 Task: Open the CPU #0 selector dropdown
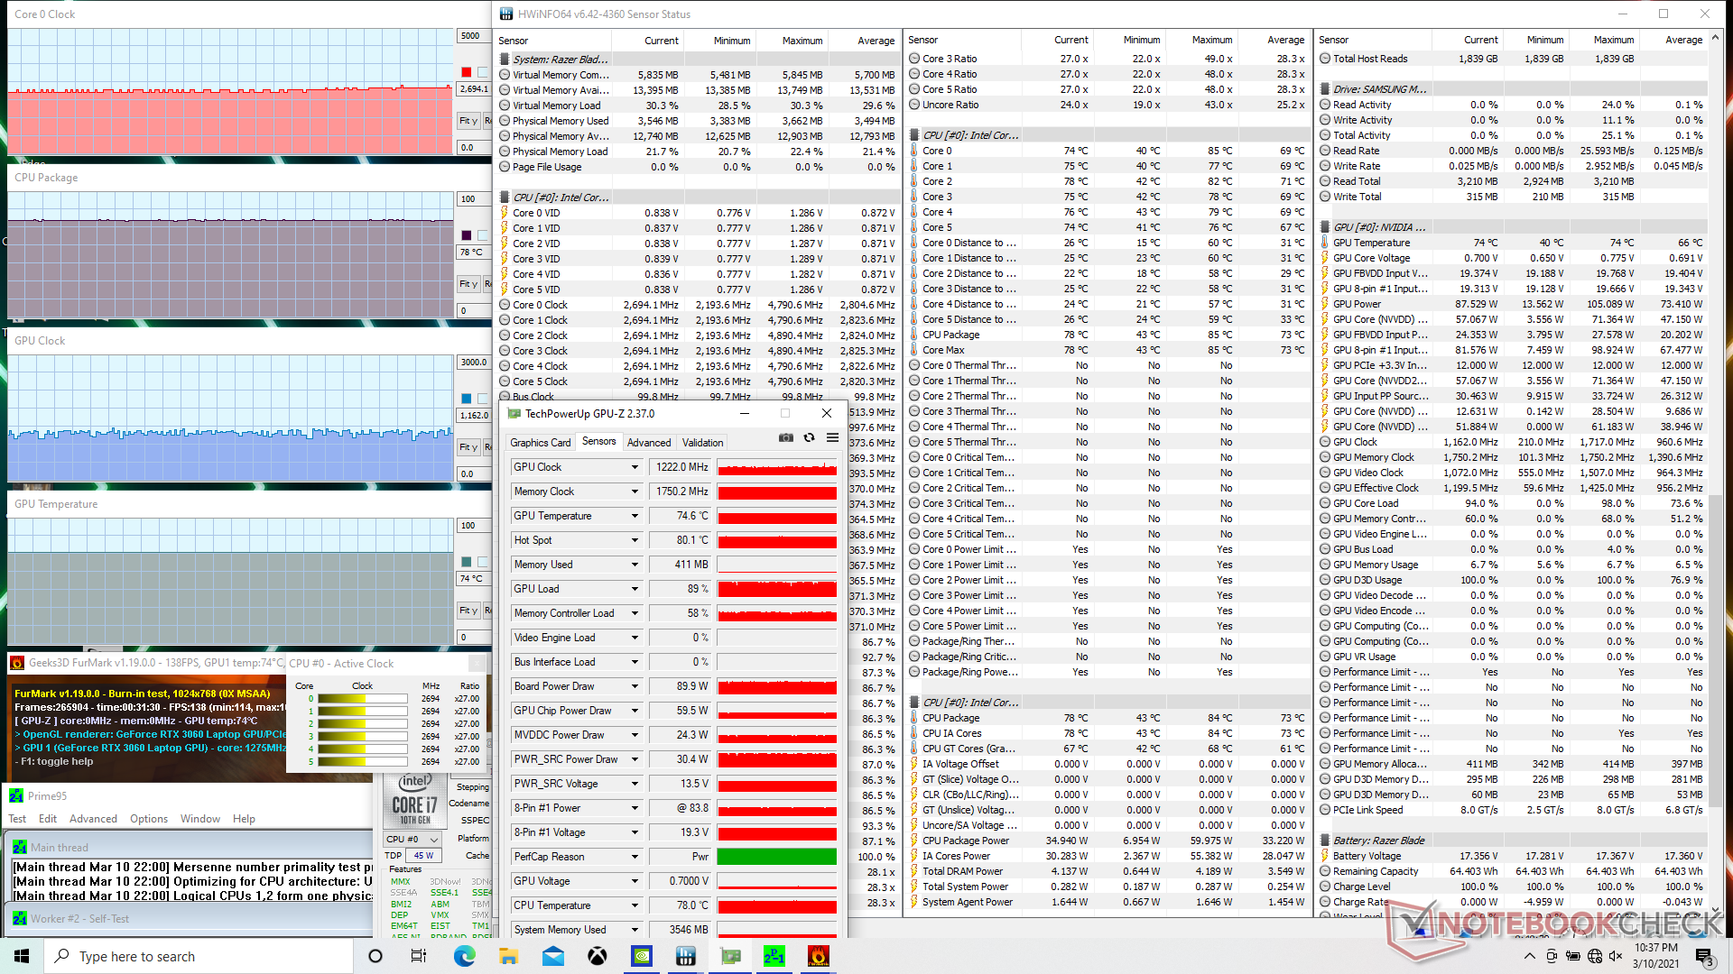(x=412, y=839)
